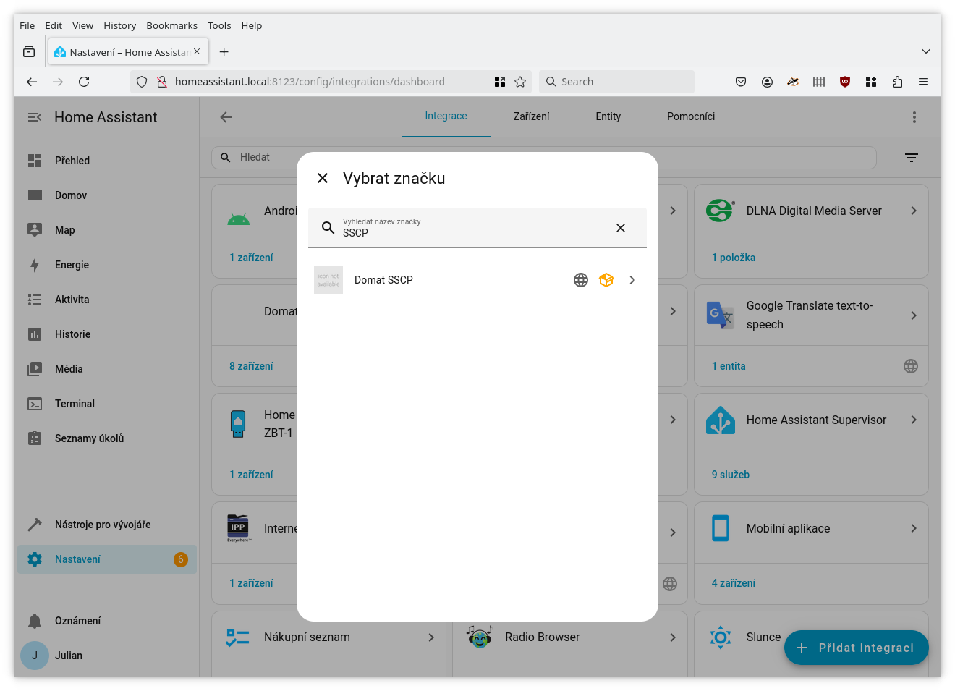Open the Terminal add-on

coord(107,404)
